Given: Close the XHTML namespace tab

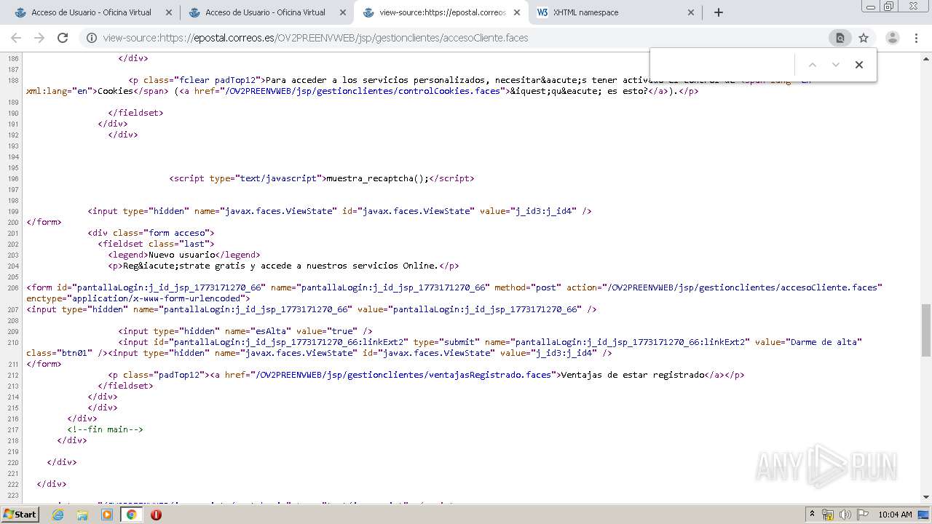Looking at the screenshot, I should coord(691,12).
